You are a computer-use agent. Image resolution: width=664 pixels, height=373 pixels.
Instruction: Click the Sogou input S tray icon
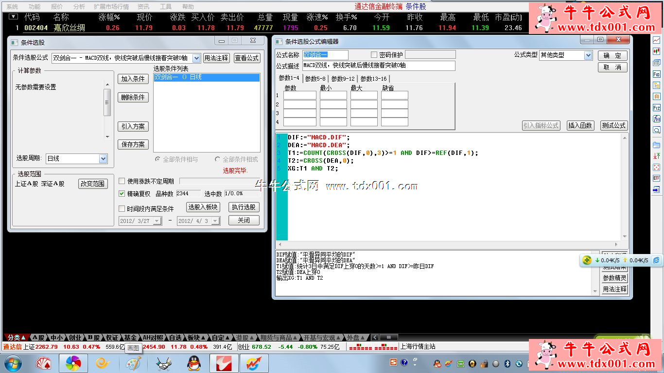click(393, 362)
